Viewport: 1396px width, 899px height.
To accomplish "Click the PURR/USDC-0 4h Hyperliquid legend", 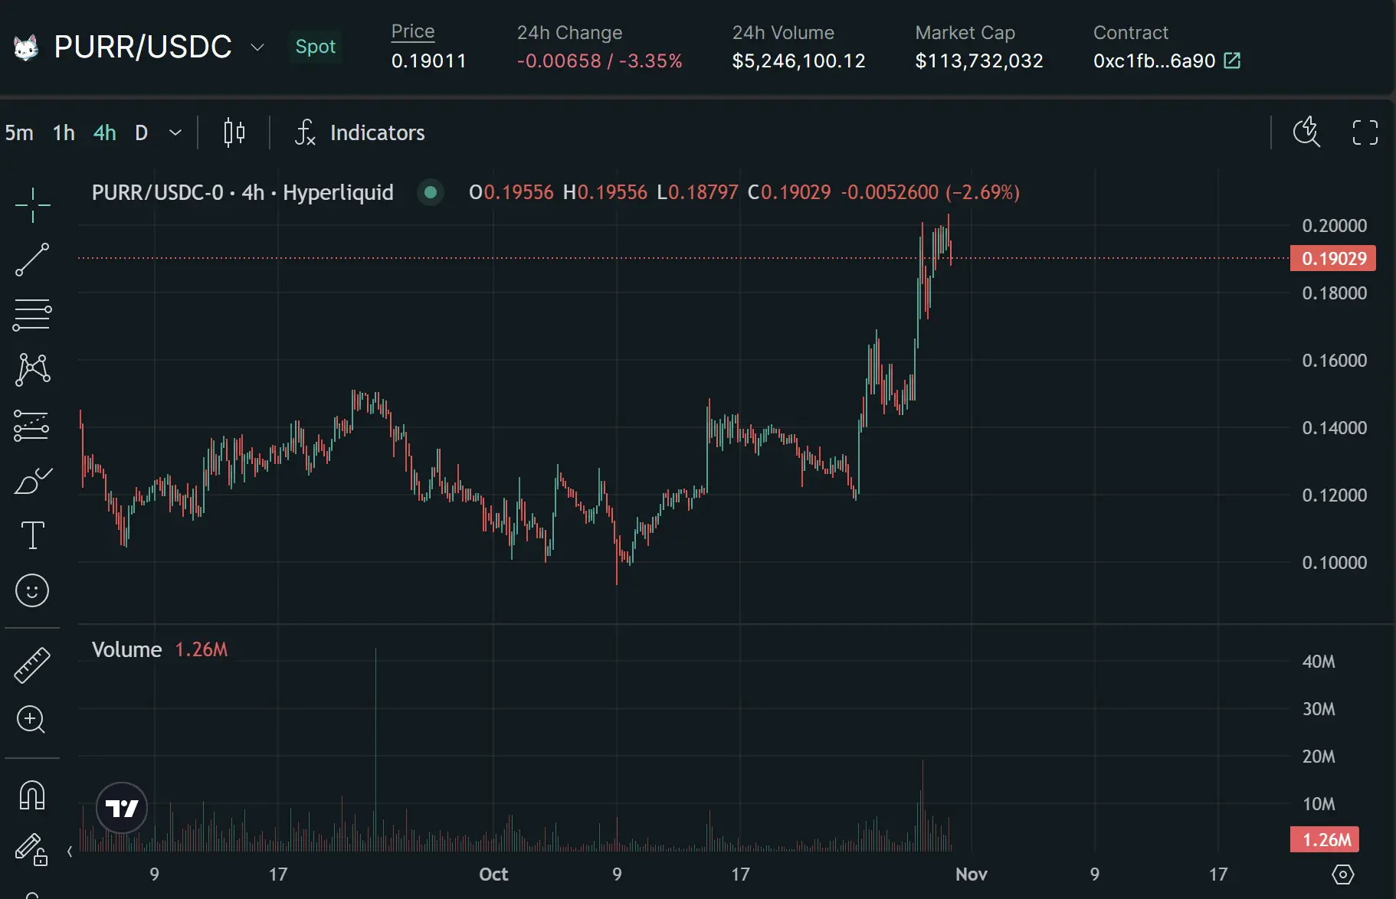I will (x=242, y=192).
